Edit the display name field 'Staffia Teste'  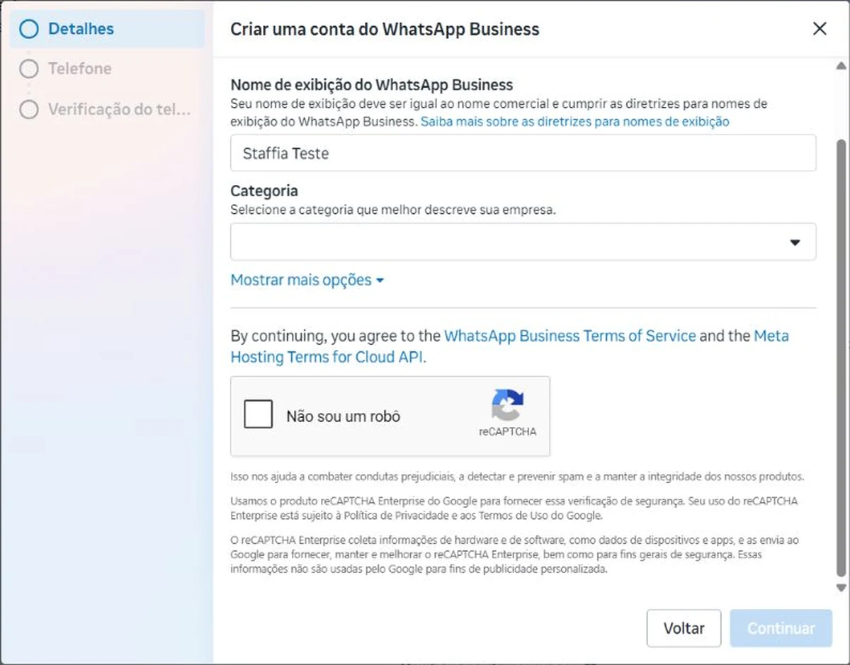click(523, 153)
